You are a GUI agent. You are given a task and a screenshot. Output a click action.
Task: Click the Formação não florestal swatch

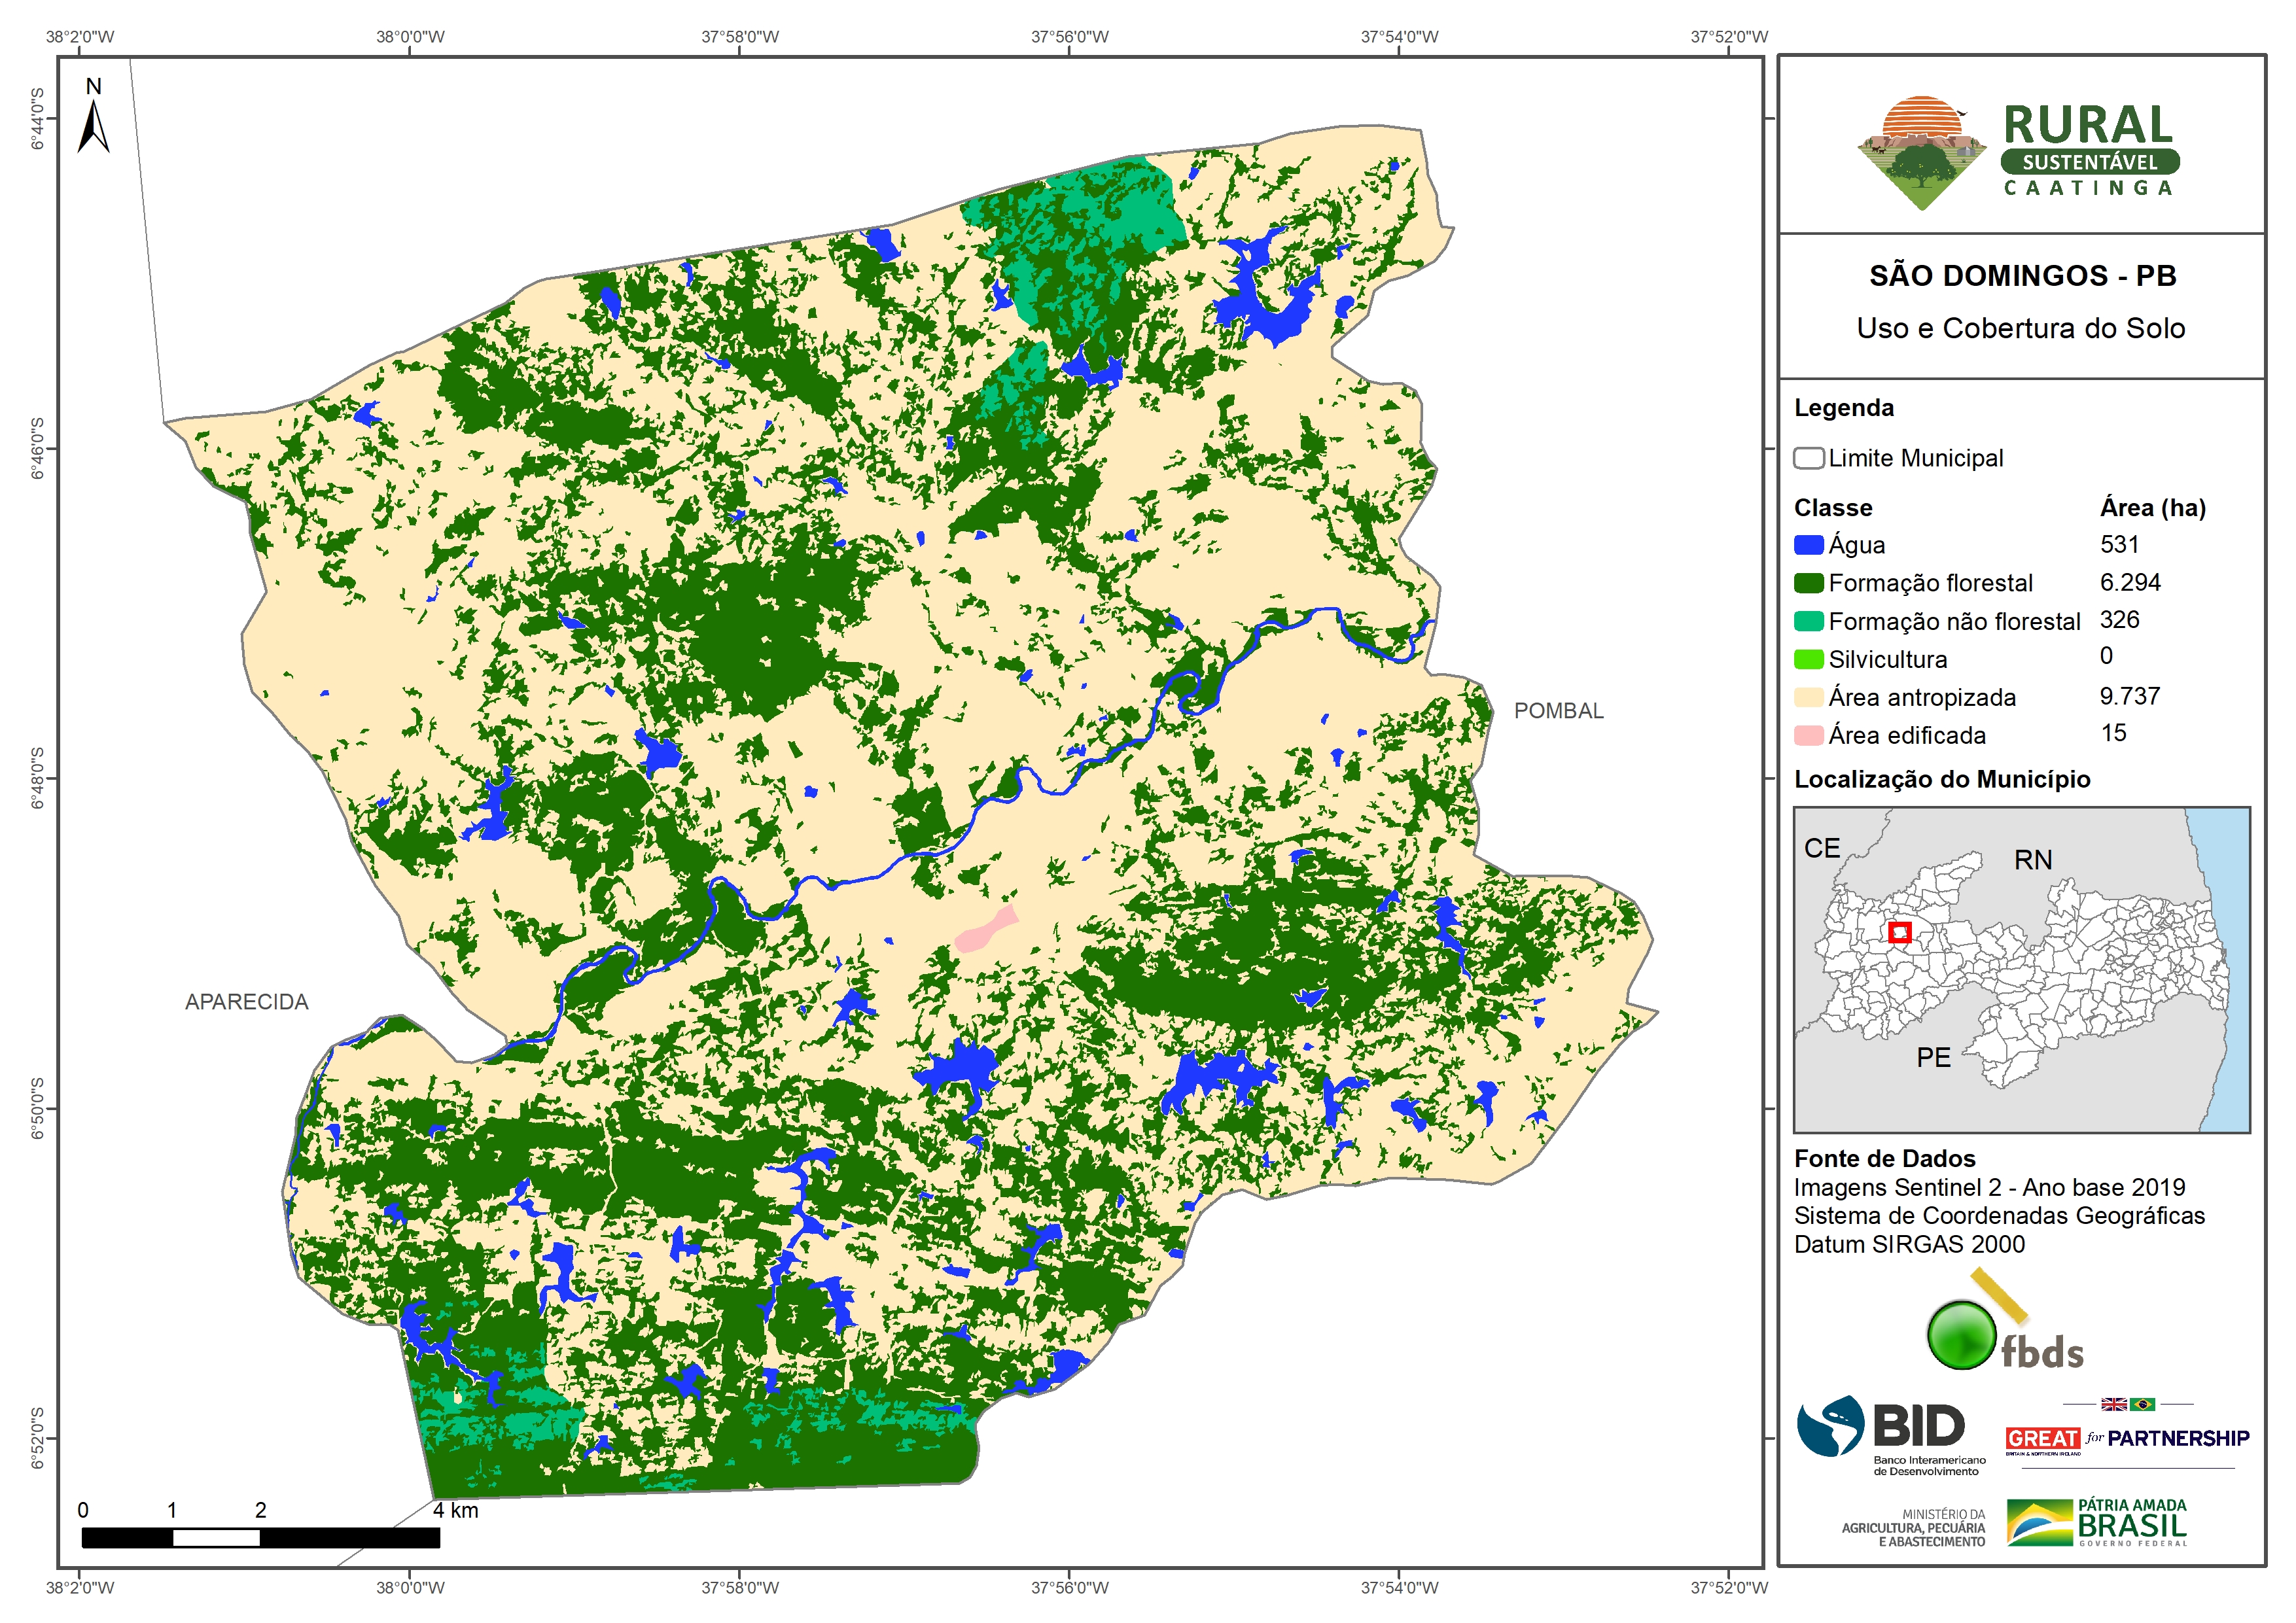point(1808,621)
